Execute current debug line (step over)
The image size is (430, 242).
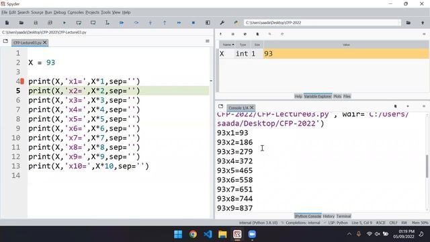[x=136, y=23]
